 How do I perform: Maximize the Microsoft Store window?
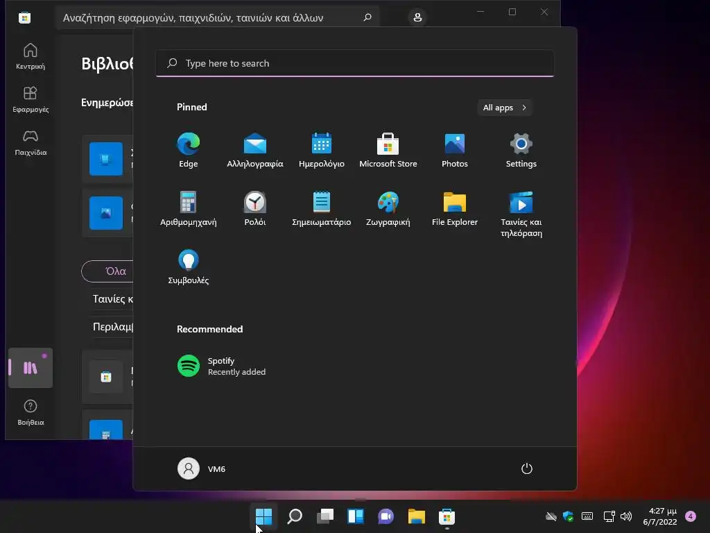pos(512,12)
